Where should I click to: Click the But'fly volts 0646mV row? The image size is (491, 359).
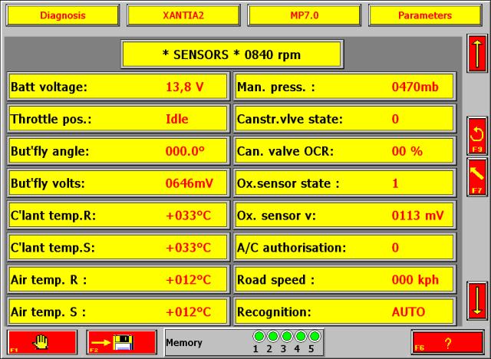pos(118,183)
